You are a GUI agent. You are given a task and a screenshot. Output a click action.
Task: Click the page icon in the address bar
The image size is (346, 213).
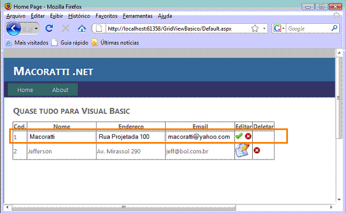99,28
